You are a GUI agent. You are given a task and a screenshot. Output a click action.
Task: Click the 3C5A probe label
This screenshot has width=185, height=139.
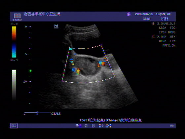point(147,19)
